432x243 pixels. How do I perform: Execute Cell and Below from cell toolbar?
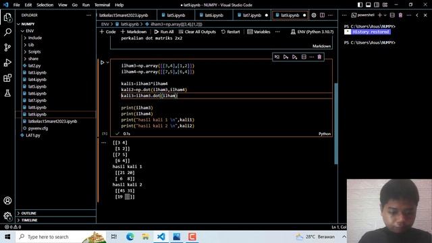[294, 57]
